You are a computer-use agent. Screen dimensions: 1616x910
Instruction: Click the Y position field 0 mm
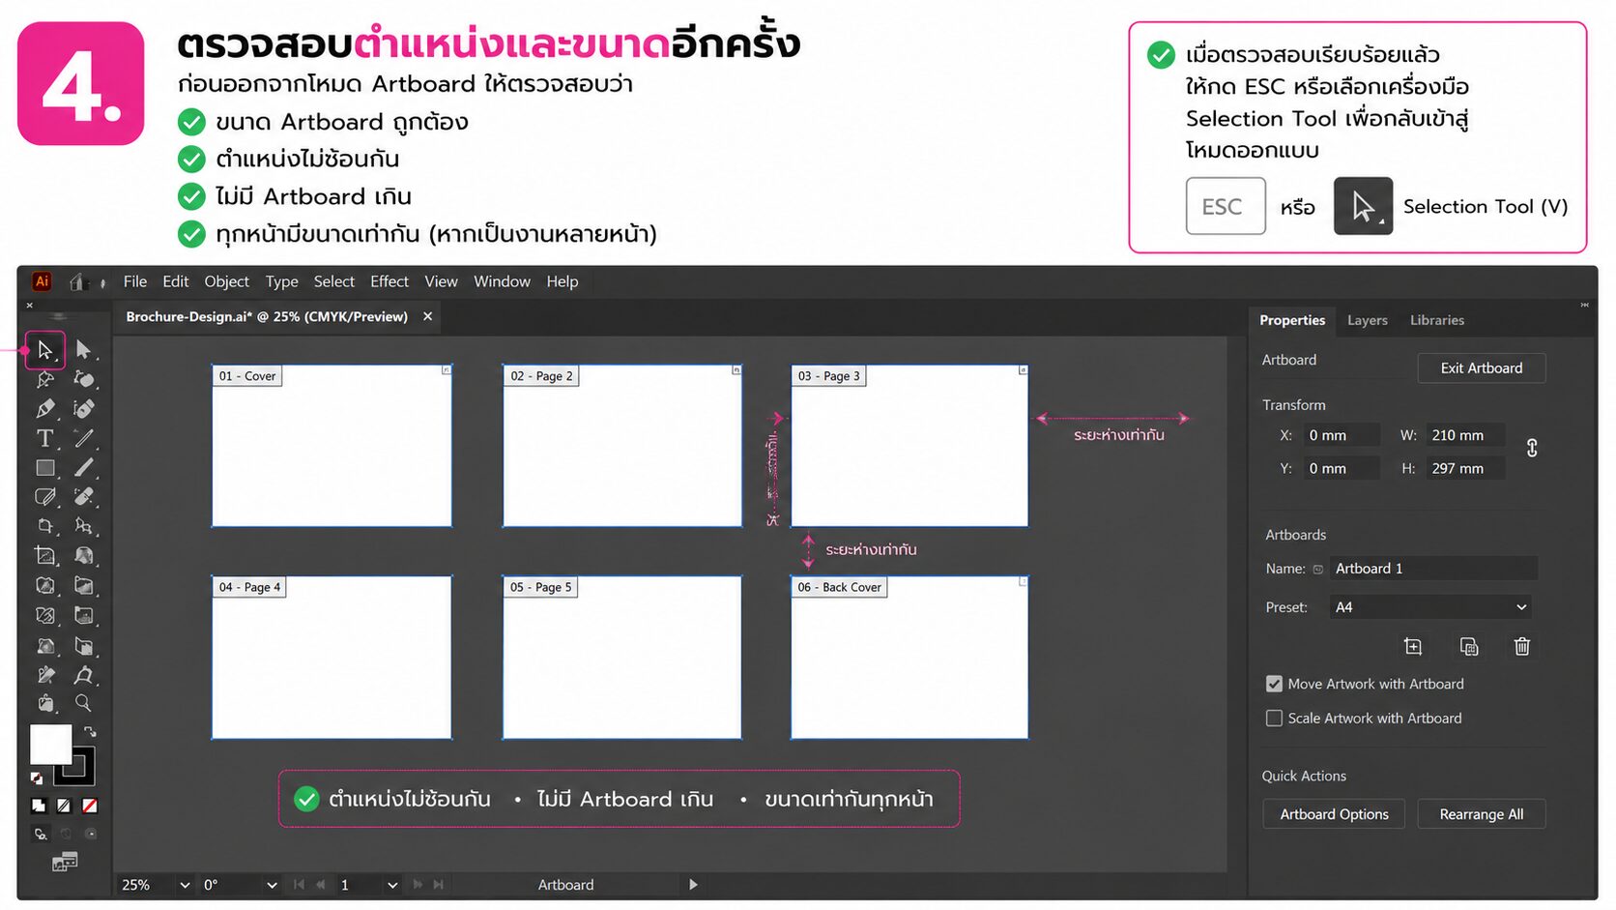coord(1340,468)
